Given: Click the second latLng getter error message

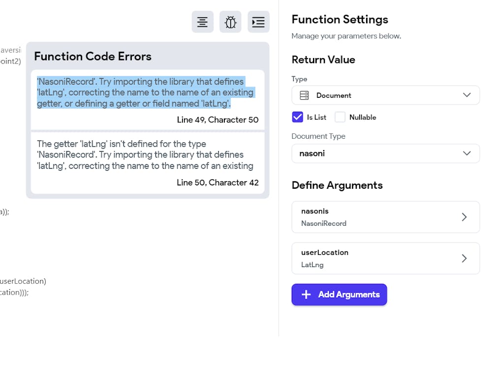Looking at the screenshot, I should 145,155.
